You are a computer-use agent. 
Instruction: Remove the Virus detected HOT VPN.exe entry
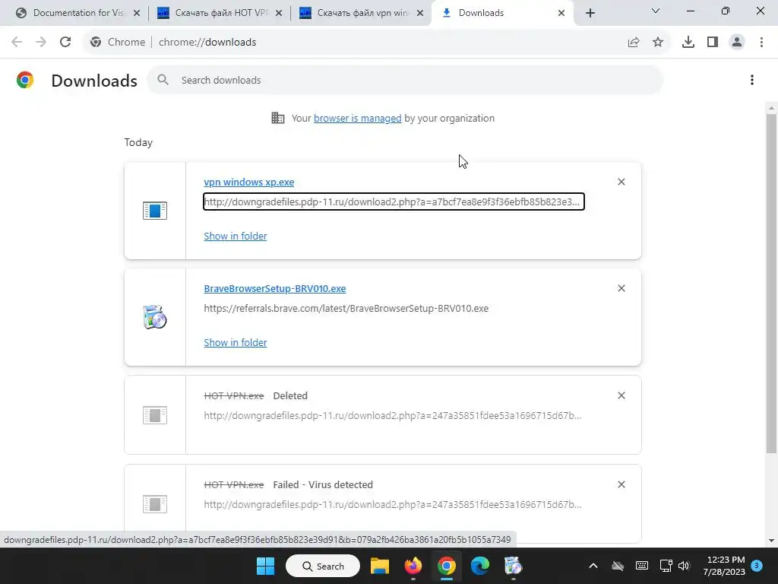[x=621, y=484]
